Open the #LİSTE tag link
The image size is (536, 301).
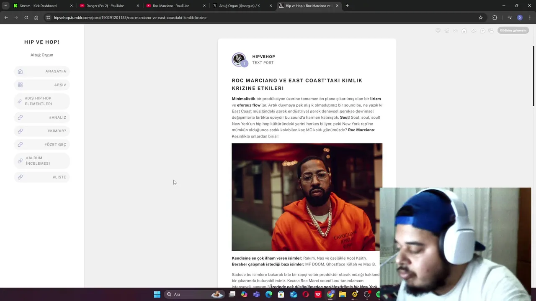coord(42,177)
